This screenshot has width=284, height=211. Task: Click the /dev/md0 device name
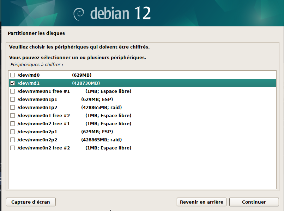click(x=29, y=75)
